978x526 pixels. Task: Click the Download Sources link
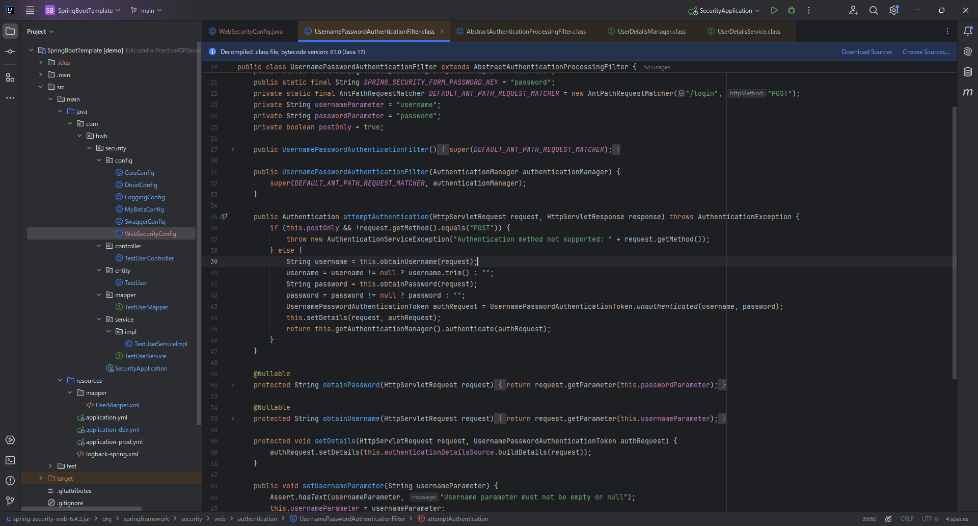[866, 51]
